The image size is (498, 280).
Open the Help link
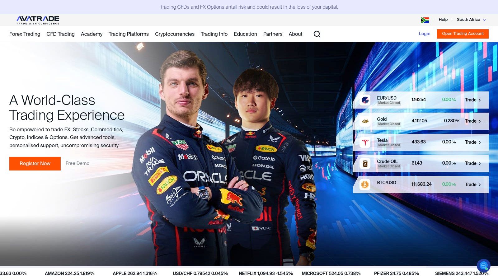[x=443, y=20]
